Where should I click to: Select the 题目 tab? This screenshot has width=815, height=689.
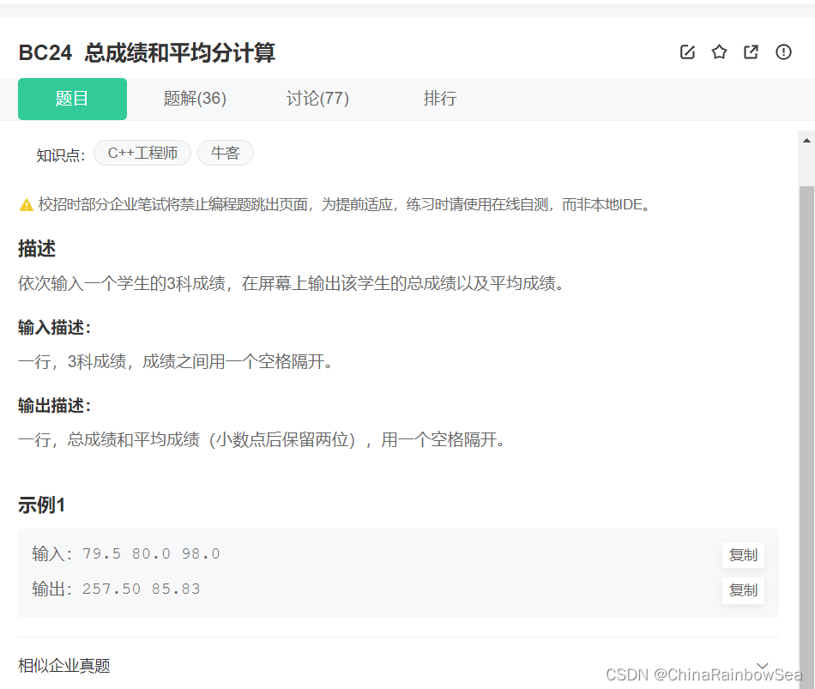pos(72,99)
